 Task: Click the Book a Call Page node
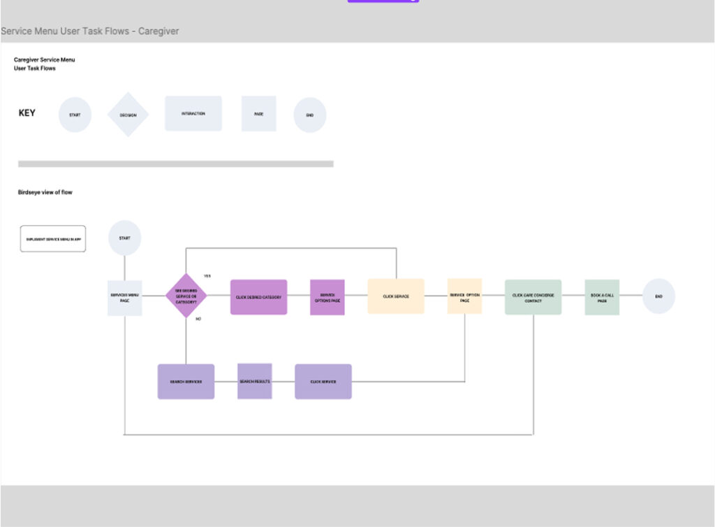601,297
